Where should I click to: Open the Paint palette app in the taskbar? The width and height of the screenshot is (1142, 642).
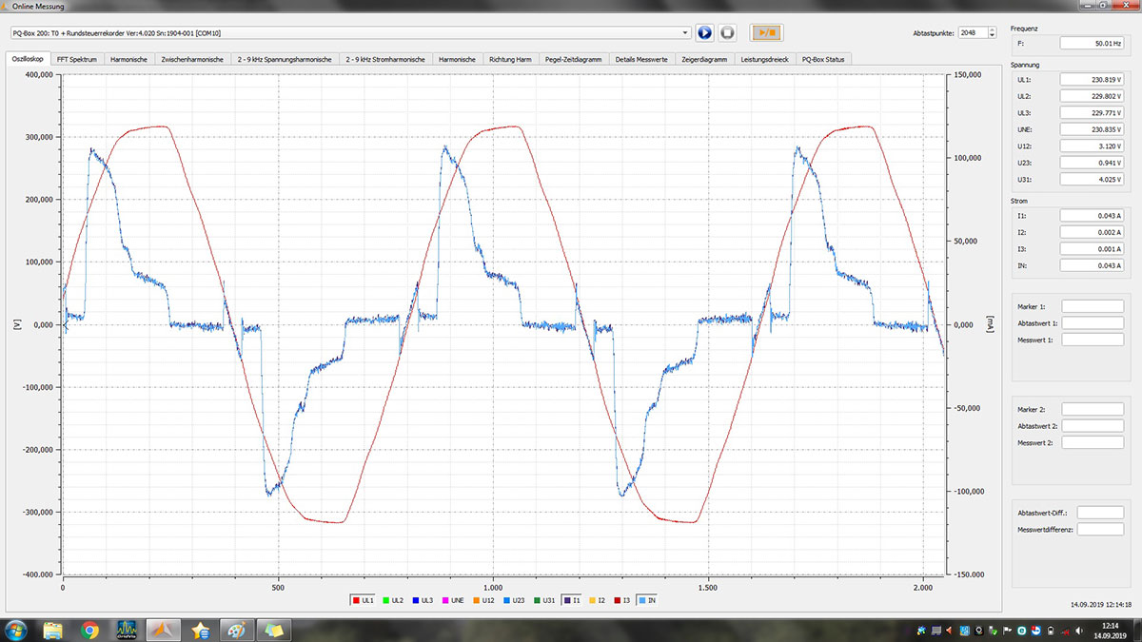tap(236, 630)
